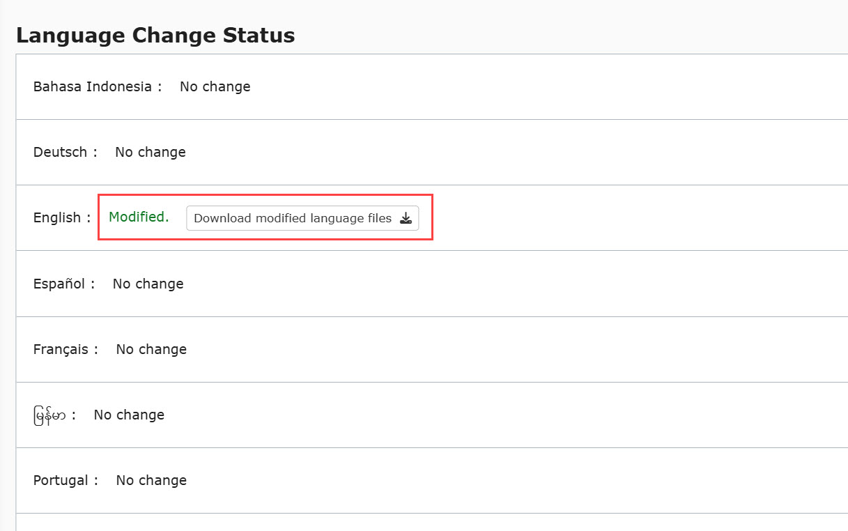Select the Myanmar script language label
This screenshot has width=848, height=531.
[x=49, y=415]
